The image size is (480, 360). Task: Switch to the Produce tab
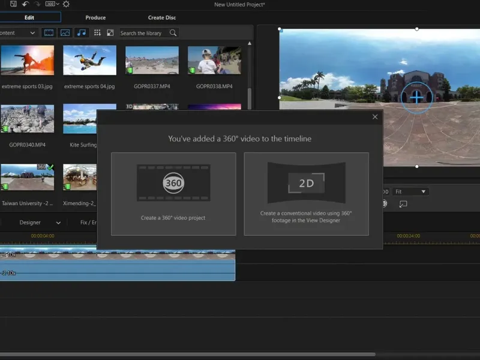95,18
